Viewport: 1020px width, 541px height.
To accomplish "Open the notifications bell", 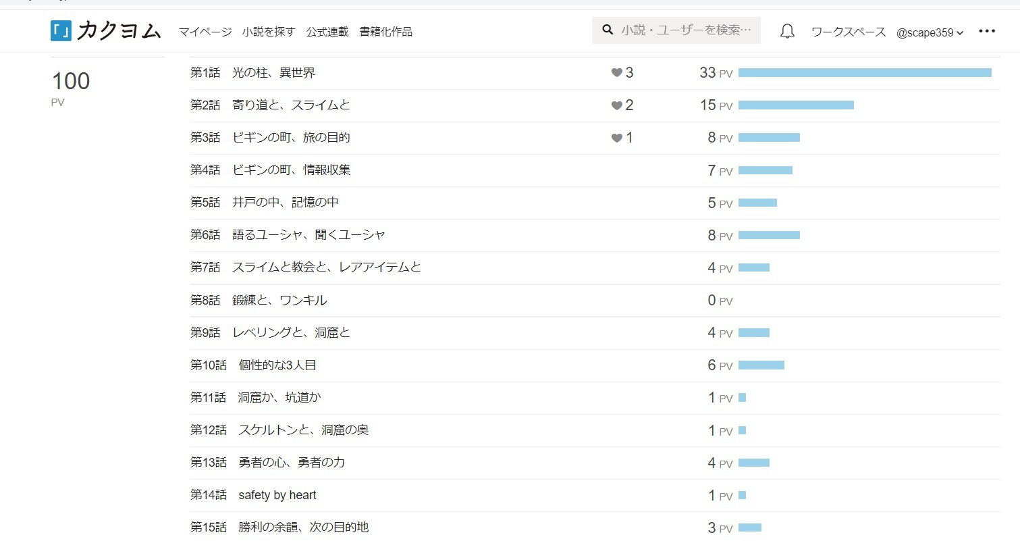I will [x=787, y=32].
